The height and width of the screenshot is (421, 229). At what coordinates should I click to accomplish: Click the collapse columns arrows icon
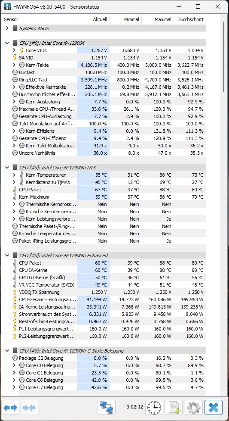tap(30, 408)
